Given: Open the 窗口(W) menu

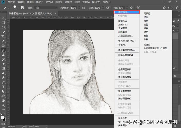Looking at the screenshot, I should [96, 2].
